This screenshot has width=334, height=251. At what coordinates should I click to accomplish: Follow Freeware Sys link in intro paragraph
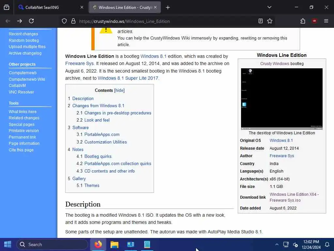point(79,64)
